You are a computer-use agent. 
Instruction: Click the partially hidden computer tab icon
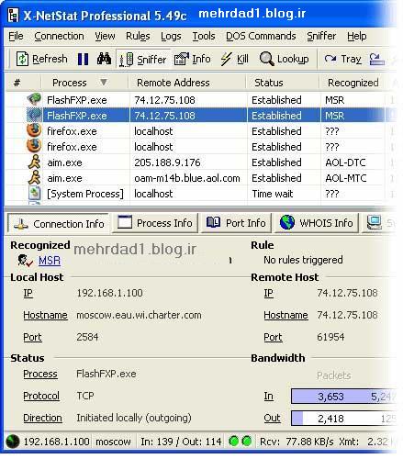click(x=374, y=222)
